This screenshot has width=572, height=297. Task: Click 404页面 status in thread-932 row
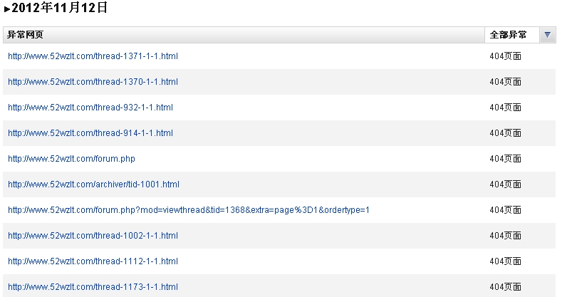point(505,108)
